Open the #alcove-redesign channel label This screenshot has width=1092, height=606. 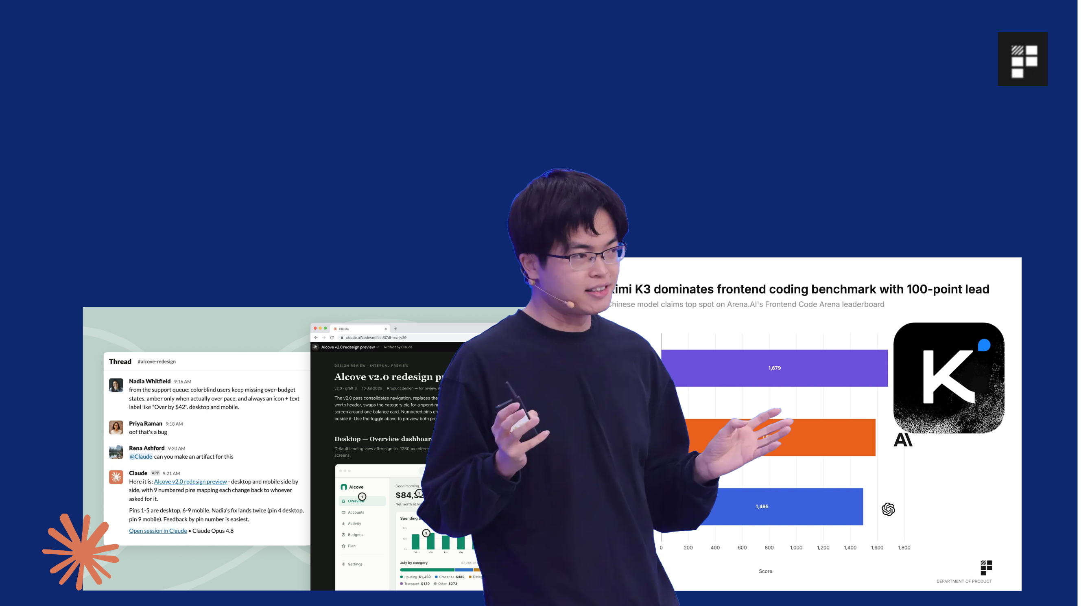coord(156,361)
